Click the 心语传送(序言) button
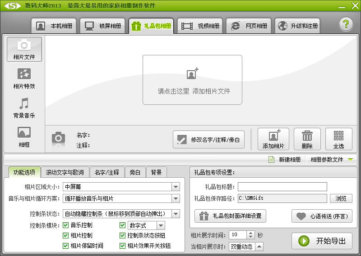Image resolution: width=361 pixels, height=256 pixels. (x=322, y=216)
